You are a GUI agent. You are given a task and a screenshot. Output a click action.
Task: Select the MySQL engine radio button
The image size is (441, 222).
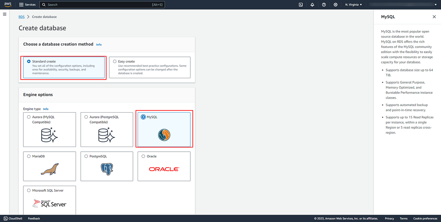click(x=143, y=117)
